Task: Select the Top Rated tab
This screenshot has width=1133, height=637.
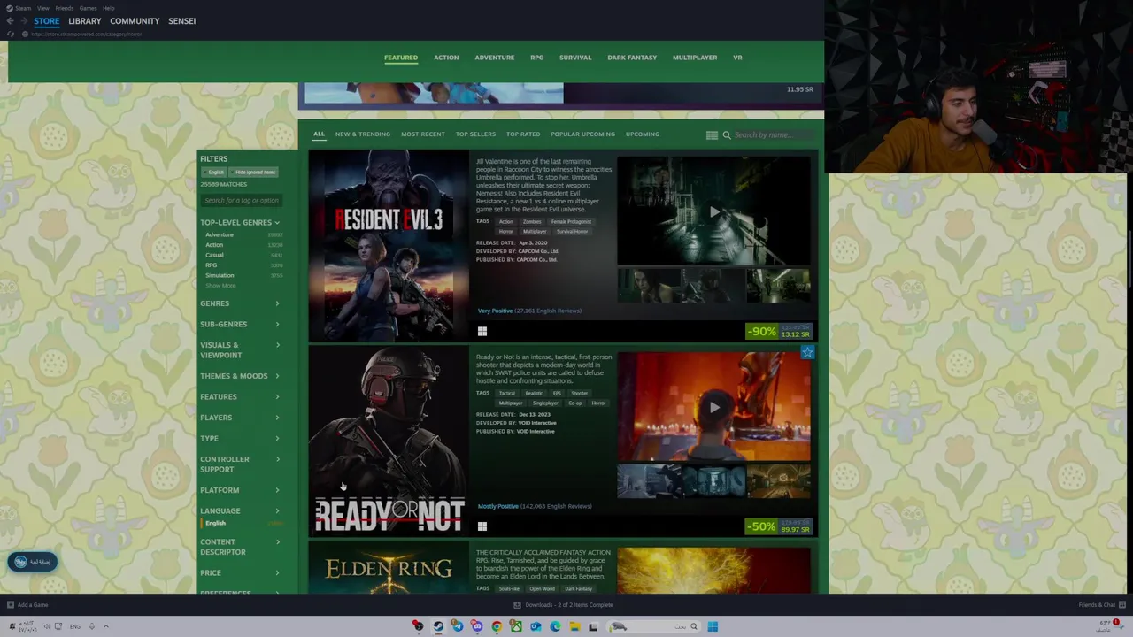Action: click(523, 134)
